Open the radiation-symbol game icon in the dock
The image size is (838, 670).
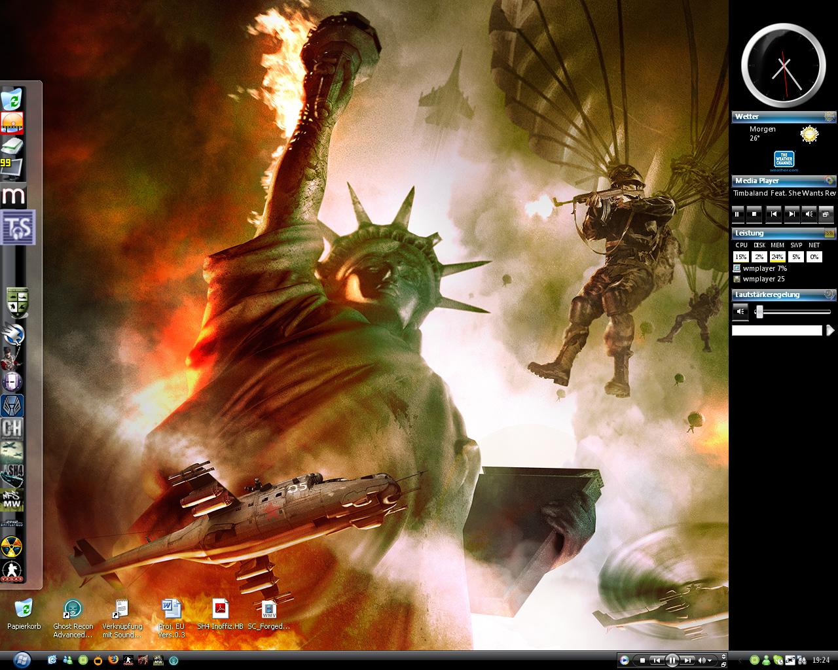click(12, 546)
